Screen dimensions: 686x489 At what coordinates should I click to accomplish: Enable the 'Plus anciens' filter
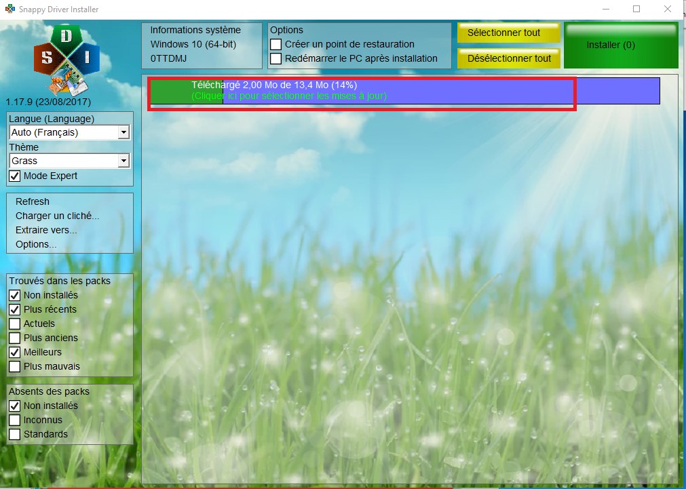(x=14, y=338)
